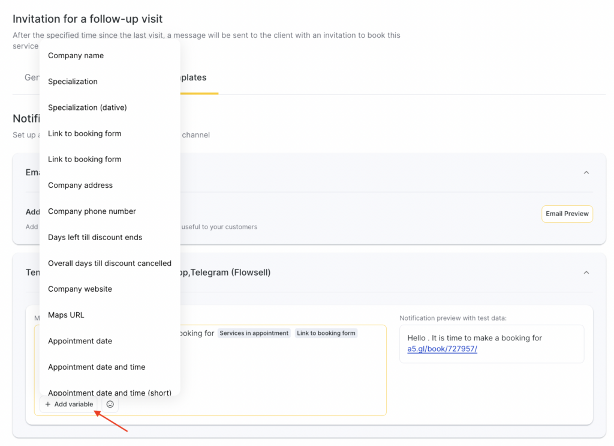Click the Email Preview button
Screen dimensions: 614x446
point(567,214)
